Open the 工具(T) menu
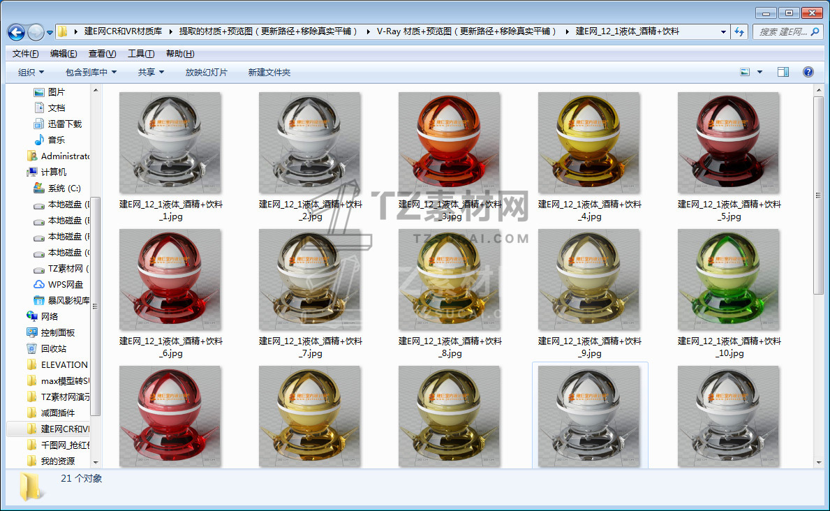This screenshot has height=511, width=830. pos(141,54)
